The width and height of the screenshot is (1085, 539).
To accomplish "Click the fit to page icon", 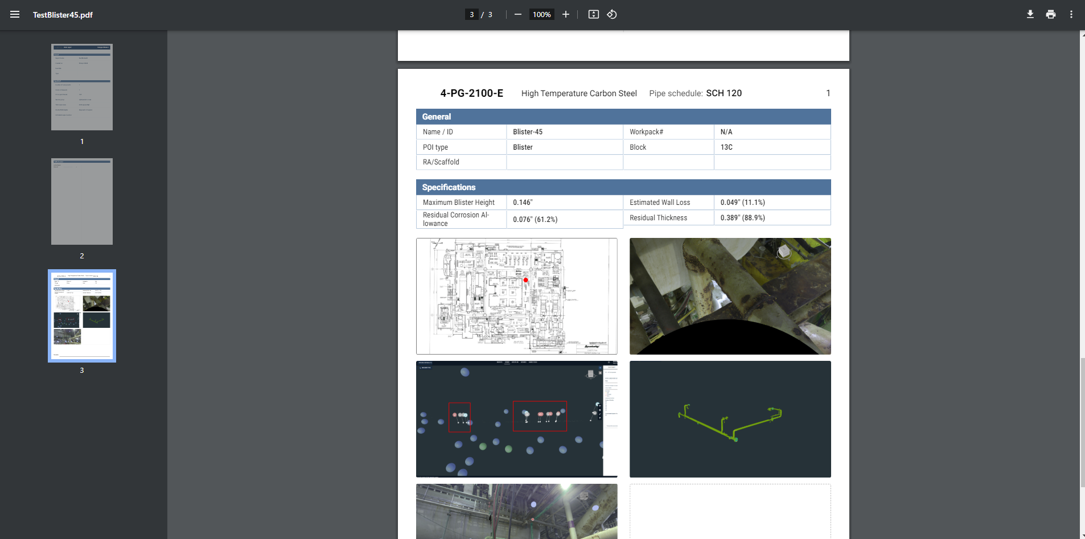I will (593, 15).
